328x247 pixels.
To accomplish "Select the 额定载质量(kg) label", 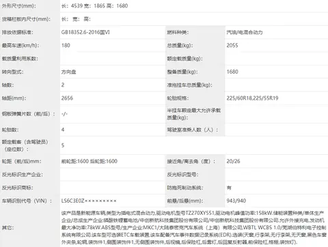I will (x=184, y=59).
